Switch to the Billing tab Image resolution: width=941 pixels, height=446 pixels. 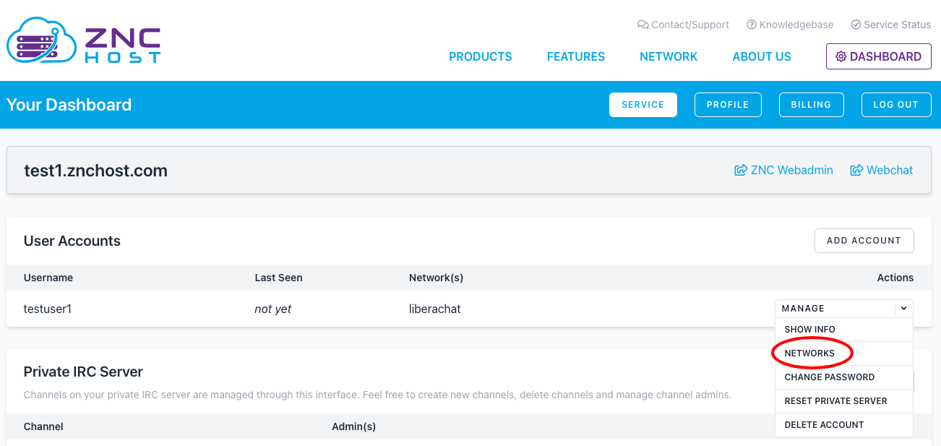[x=811, y=105]
